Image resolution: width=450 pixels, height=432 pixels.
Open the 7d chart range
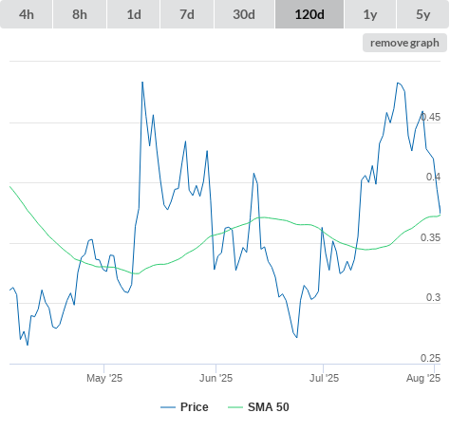point(187,14)
